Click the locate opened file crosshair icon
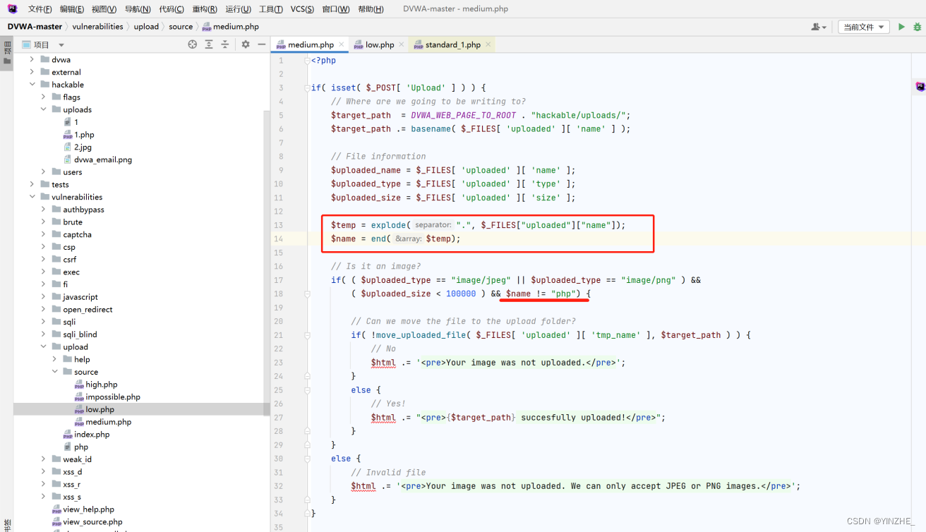The width and height of the screenshot is (926, 532). point(192,44)
